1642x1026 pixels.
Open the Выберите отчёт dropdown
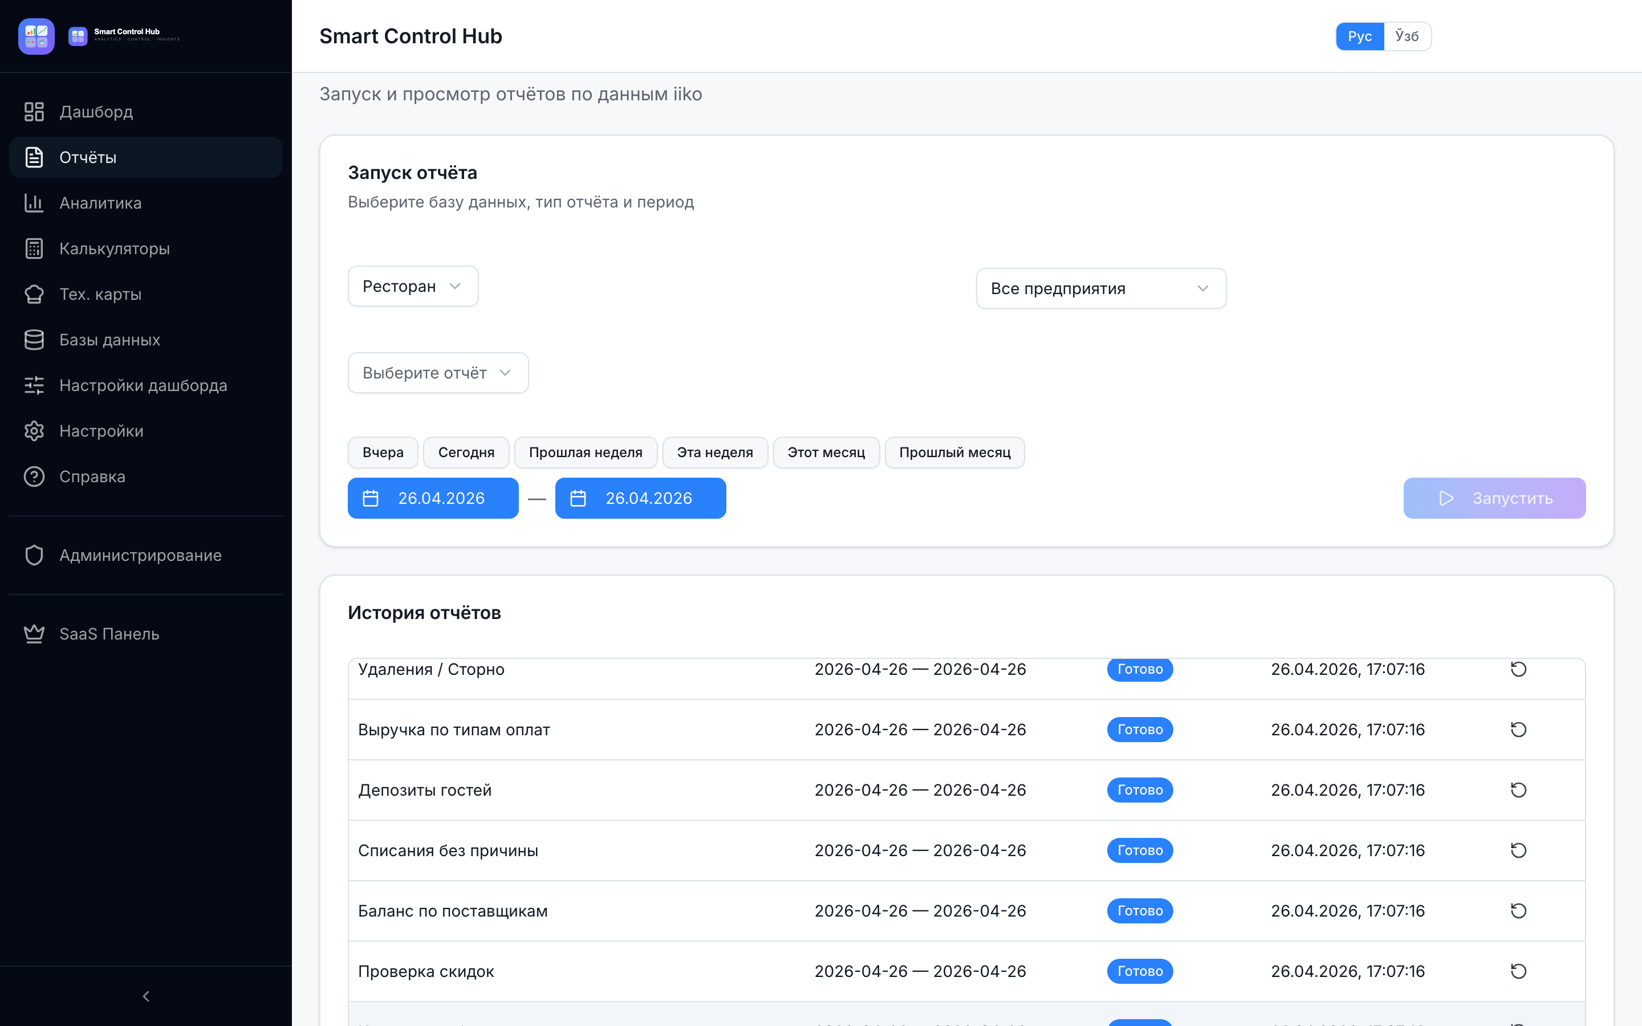click(438, 373)
